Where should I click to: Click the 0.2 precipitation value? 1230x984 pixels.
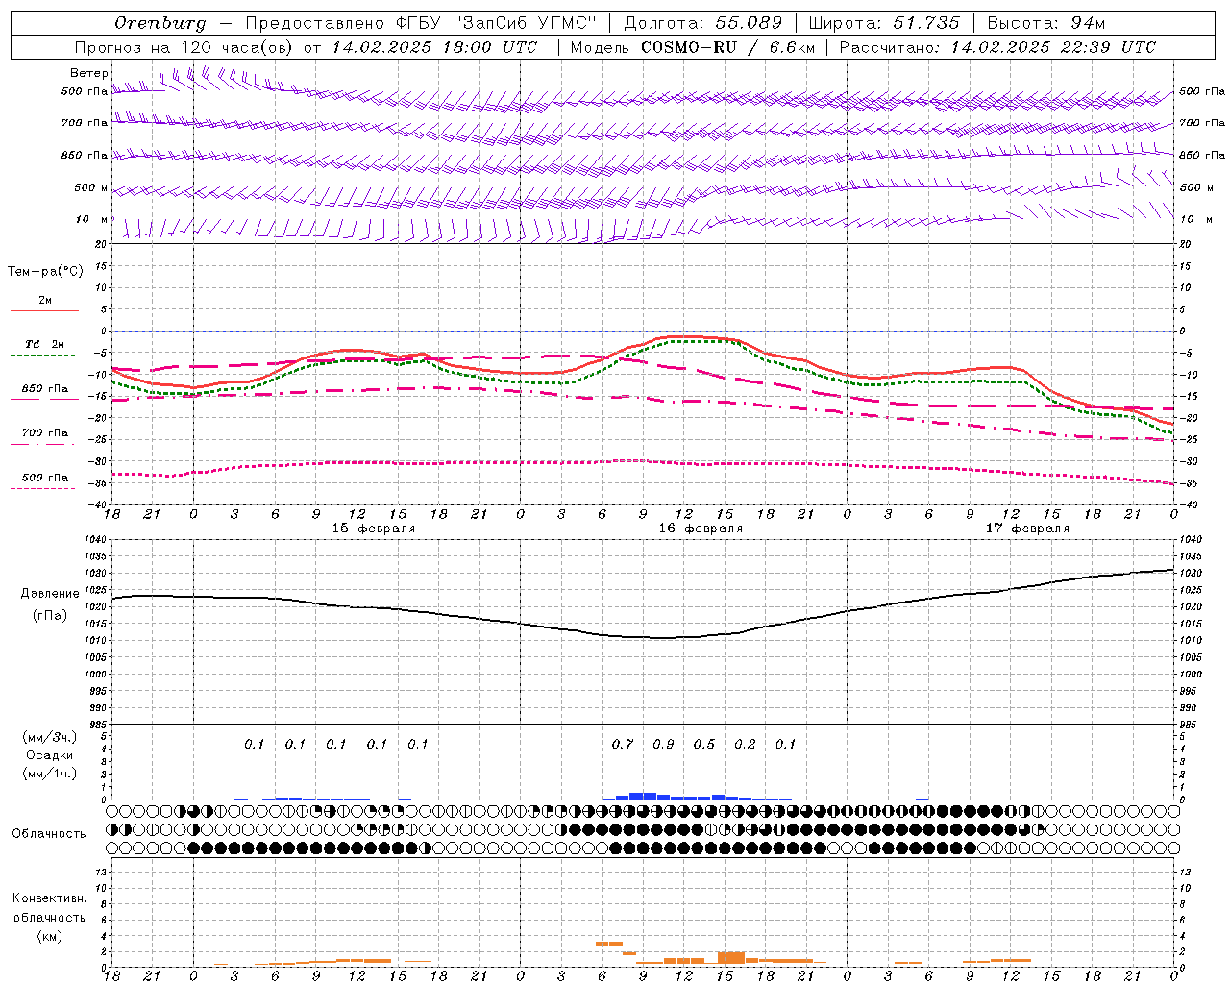tap(745, 744)
